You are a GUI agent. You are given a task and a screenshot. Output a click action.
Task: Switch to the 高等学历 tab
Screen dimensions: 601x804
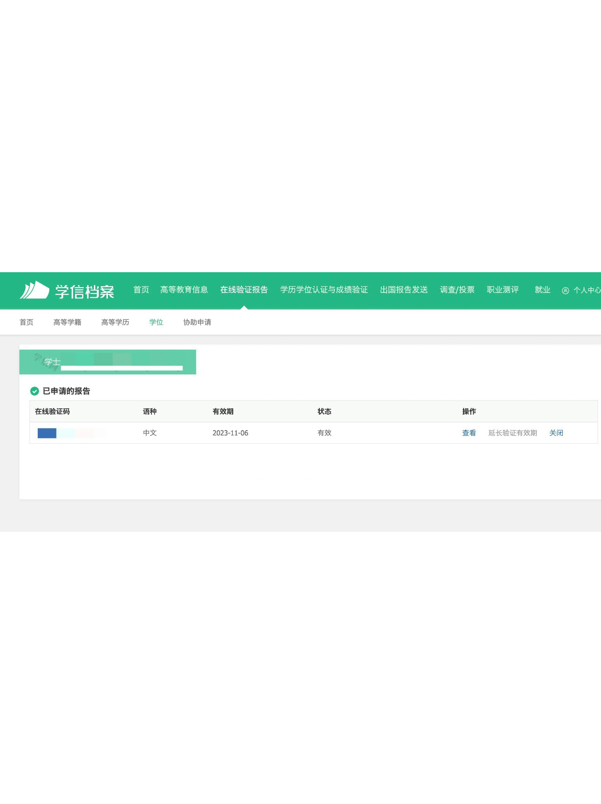click(115, 322)
